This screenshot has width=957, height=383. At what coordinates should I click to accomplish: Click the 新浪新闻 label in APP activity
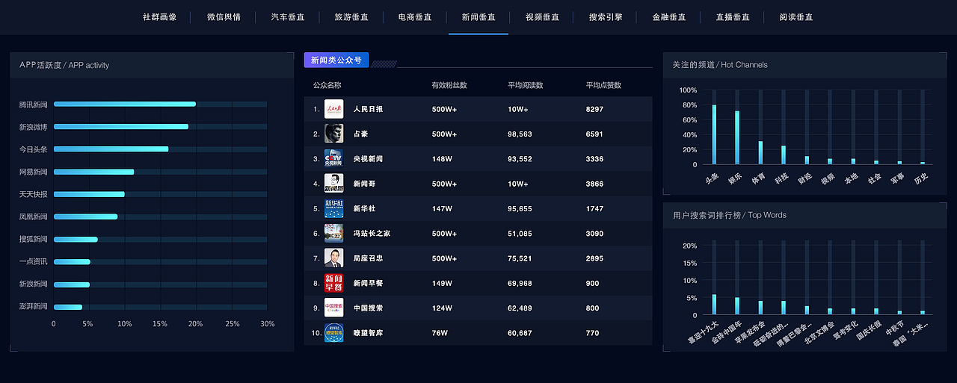point(34,284)
